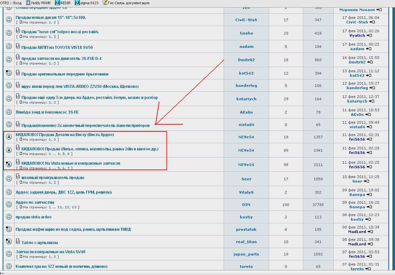Click the paperclip icon beside Продам АКПП topic
Image resolution: width=395 pixels, height=275 pixels.
(x=18, y=46)
